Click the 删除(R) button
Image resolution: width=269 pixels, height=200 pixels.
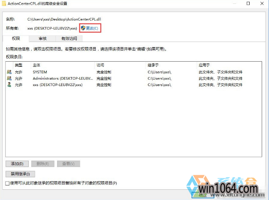43,164
